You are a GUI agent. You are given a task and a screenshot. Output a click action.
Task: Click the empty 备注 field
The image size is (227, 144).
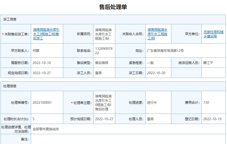point(128,139)
